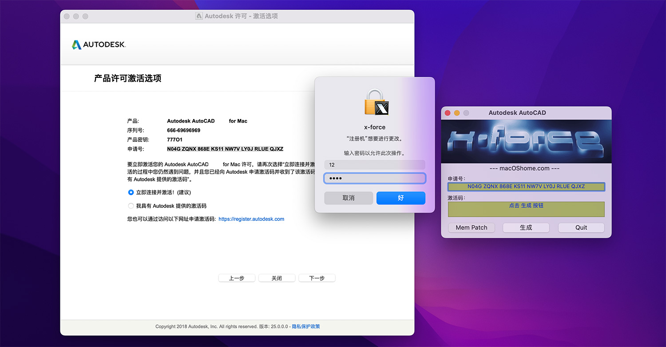666x347 pixels.
Task: Click the 上一步 button
Action: 237,278
